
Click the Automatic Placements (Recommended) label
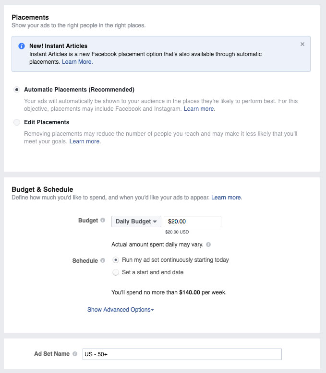(79, 90)
